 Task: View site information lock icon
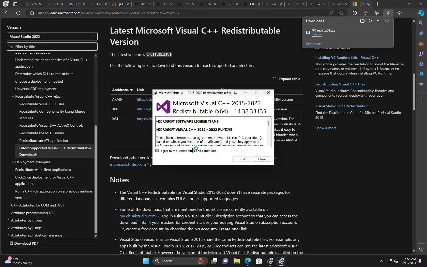pos(32,13)
